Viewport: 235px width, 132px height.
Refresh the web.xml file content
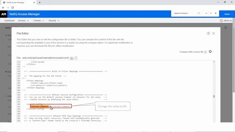(76, 58)
